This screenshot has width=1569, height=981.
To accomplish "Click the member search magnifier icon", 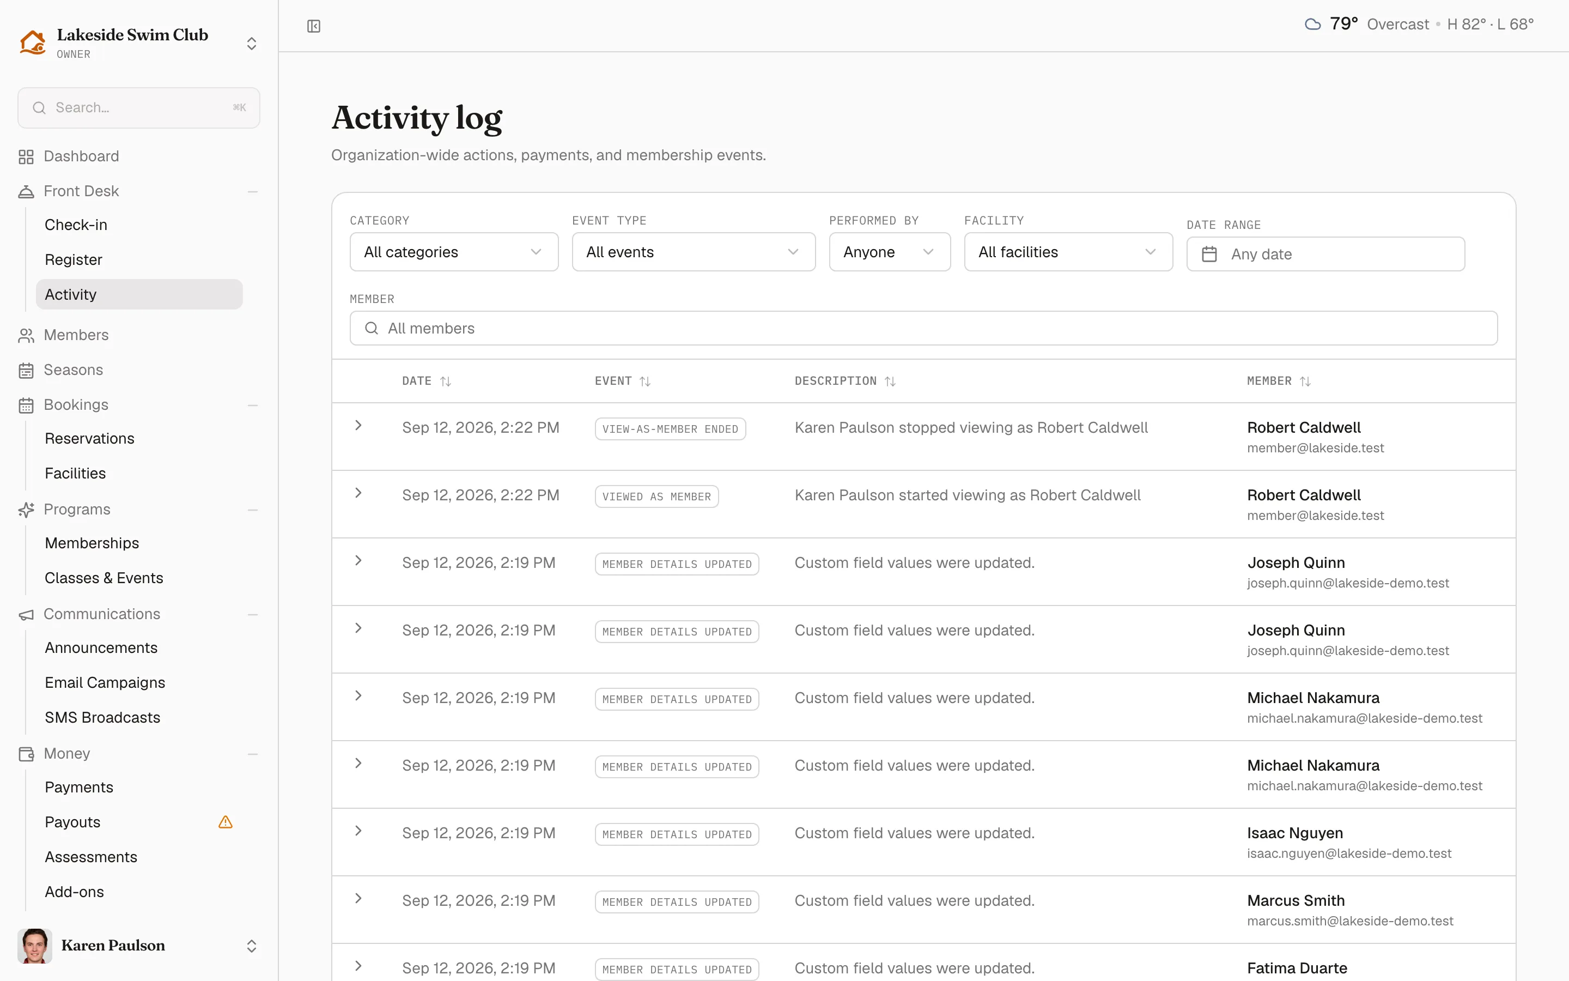I will (372, 328).
